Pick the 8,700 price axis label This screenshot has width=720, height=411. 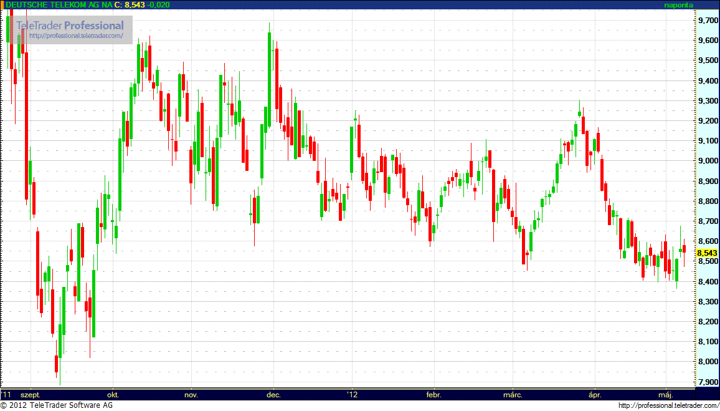[x=708, y=221]
